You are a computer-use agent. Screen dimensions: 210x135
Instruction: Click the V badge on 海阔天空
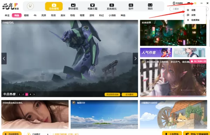click(x=73, y=103)
